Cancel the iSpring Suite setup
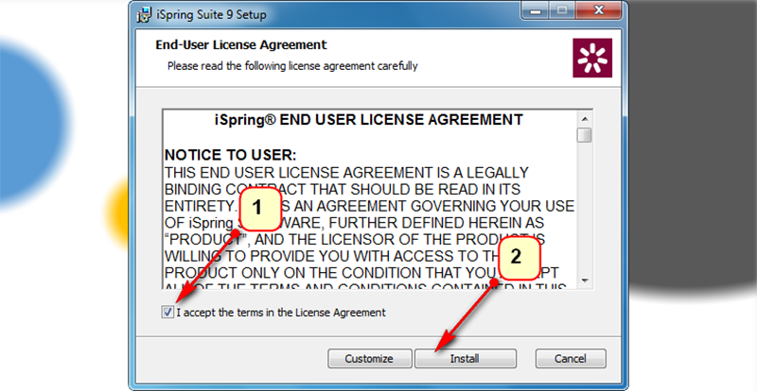Image resolution: width=757 pixels, height=391 pixels. pyautogui.click(x=571, y=359)
